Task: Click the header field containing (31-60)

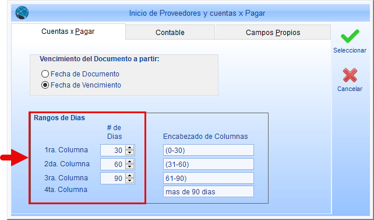Action: (209, 165)
